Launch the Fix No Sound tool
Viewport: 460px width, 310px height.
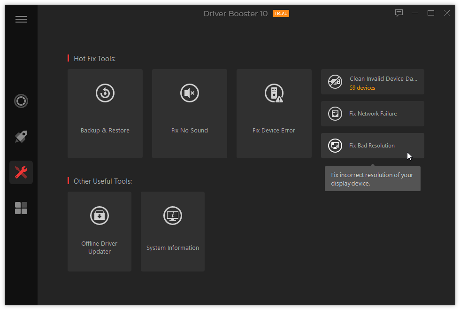pyautogui.click(x=190, y=114)
